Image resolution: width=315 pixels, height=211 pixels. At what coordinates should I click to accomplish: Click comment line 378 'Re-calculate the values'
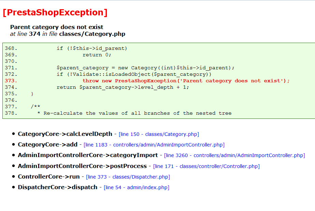click(x=134, y=113)
